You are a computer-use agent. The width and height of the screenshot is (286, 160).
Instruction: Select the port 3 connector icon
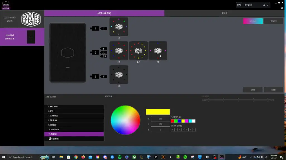(x=95, y=76)
